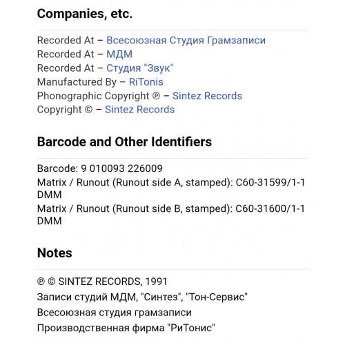Click the Barcode and Other Identifiers heading
345x345 pixels.
124,142
